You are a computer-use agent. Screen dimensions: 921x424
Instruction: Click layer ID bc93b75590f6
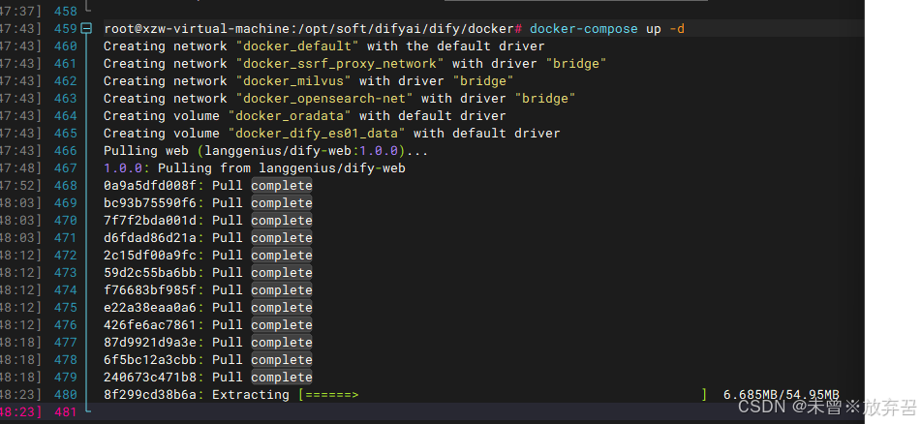pos(150,203)
